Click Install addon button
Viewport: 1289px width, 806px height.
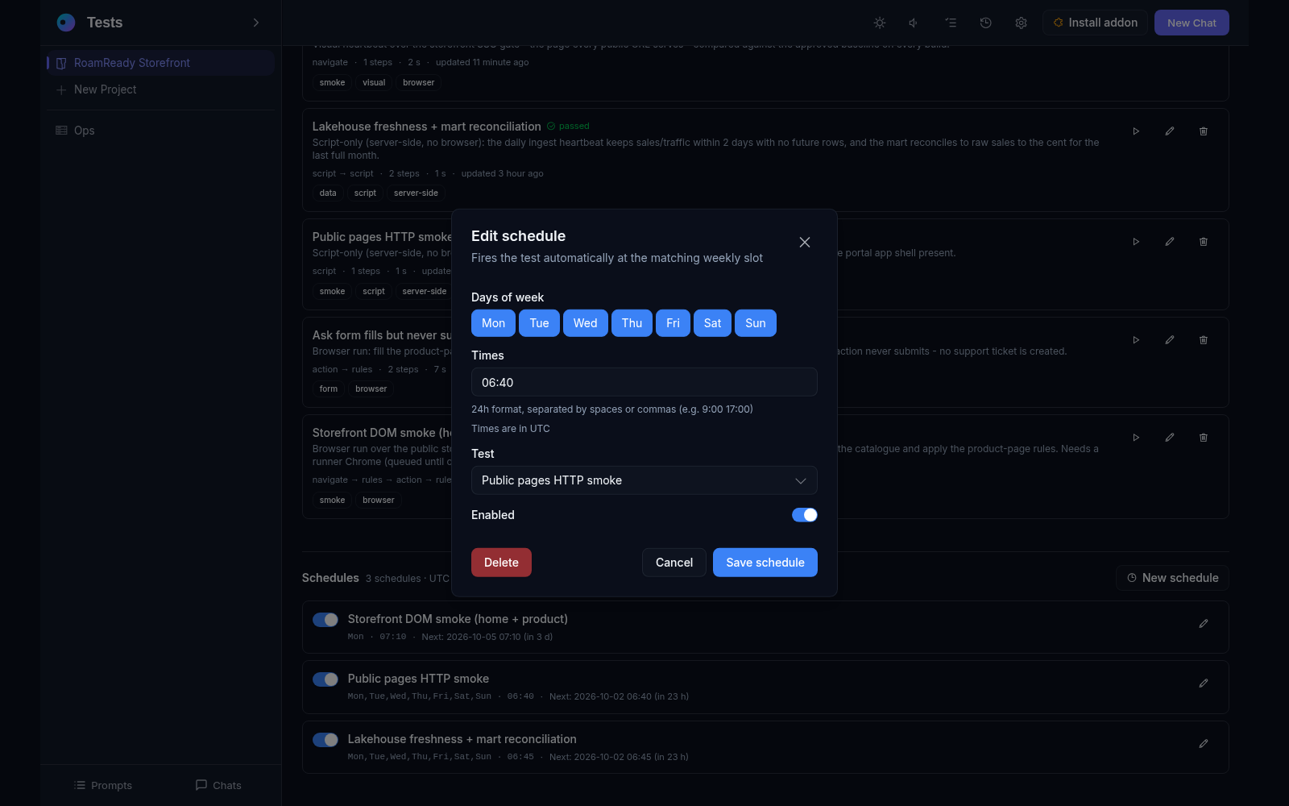1096,23
